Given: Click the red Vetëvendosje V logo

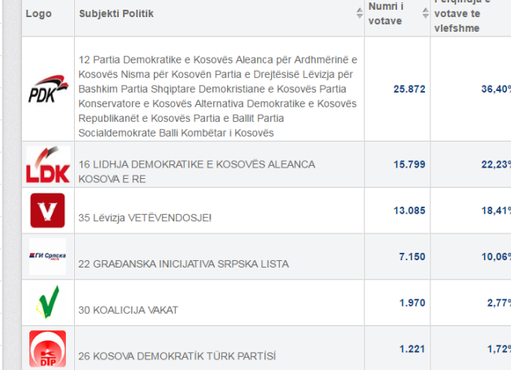Looking at the screenshot, I should pyautogui.click(x=47, y=211).
